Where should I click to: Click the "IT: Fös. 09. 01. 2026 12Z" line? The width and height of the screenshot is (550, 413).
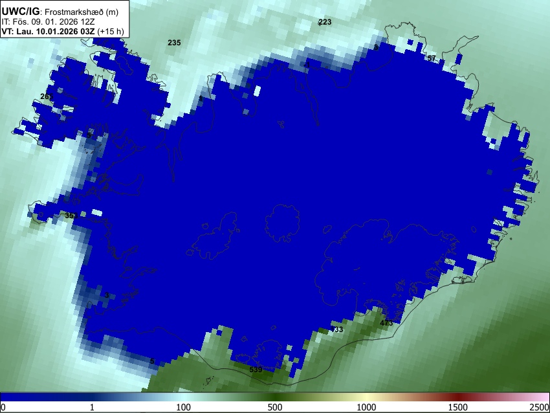tap(48, 22)
